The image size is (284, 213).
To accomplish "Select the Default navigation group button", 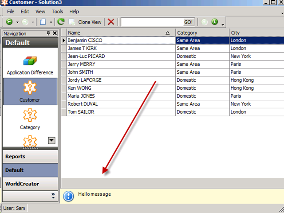I will coord(30,170).
